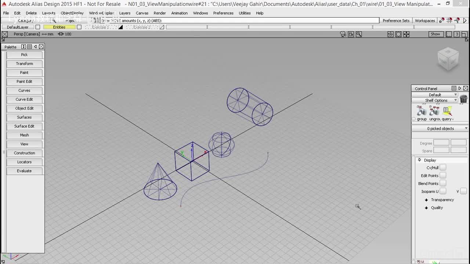This screenshot has height=264, width=470.
Task: Expand the Quality section
Action: point(426,208)
